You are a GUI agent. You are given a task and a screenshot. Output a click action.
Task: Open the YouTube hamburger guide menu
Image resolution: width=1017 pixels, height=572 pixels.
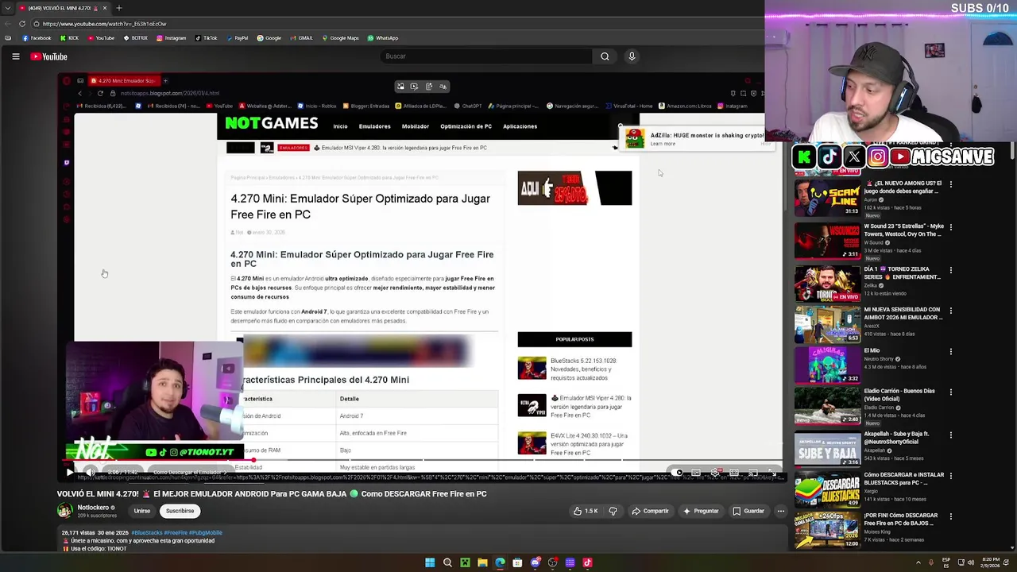click(15, 56)
